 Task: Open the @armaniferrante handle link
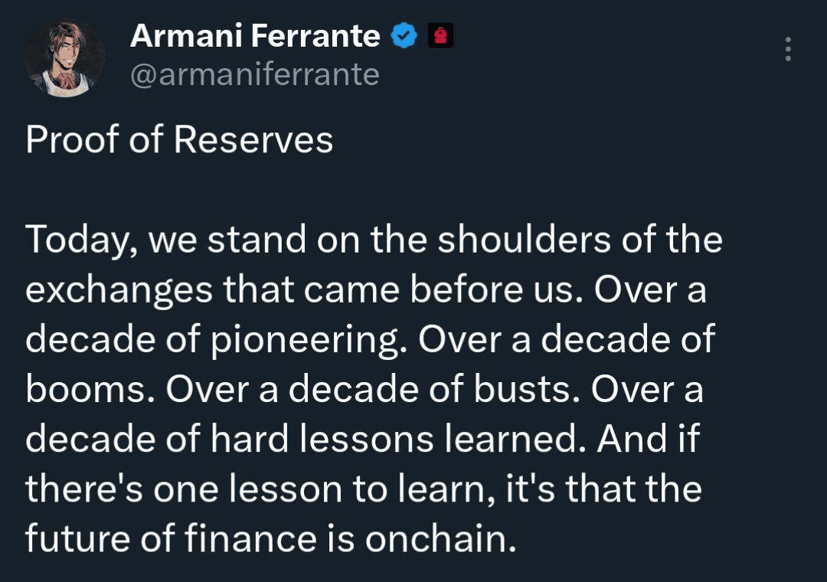(x=255, y=74)
